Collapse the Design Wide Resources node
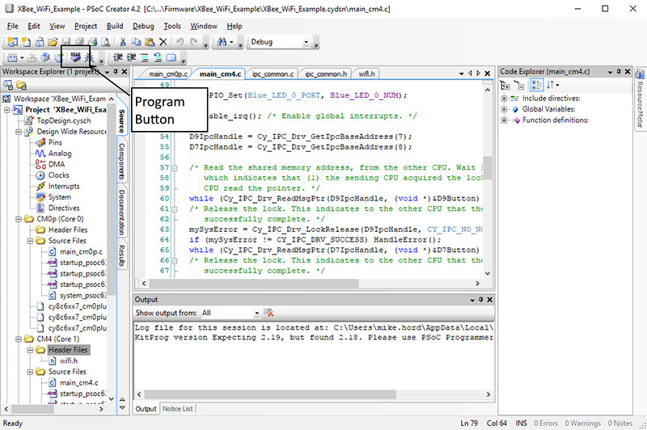The width and height of the screenshot is (647, 430). pyautogui.click(x=19, y=132)
